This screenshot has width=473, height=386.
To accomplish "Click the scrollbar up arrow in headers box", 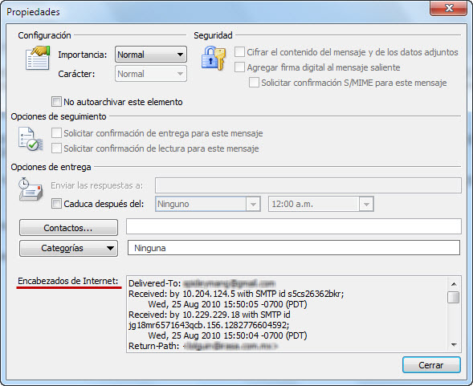I will 454,284.
